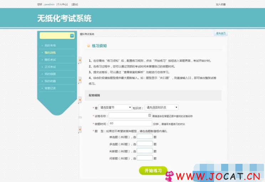Select 强化训练 in the sidebar
Viewport: 265px width, 182px height.
pyautogui.click(x=50, y=53)
